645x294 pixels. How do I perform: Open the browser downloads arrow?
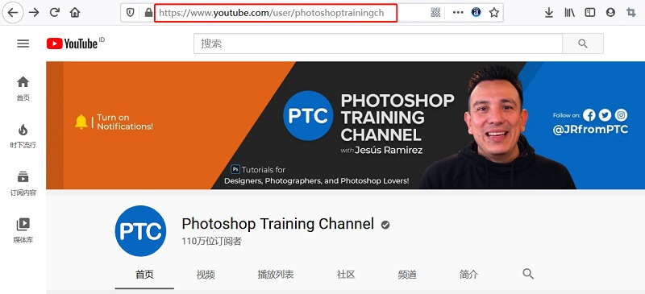pyautogui.click(x=549, y=13)
